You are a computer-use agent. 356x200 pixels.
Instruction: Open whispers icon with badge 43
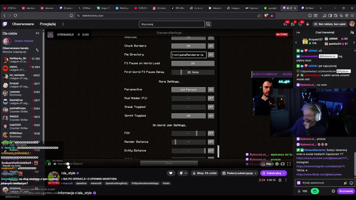tap(300, 24)
